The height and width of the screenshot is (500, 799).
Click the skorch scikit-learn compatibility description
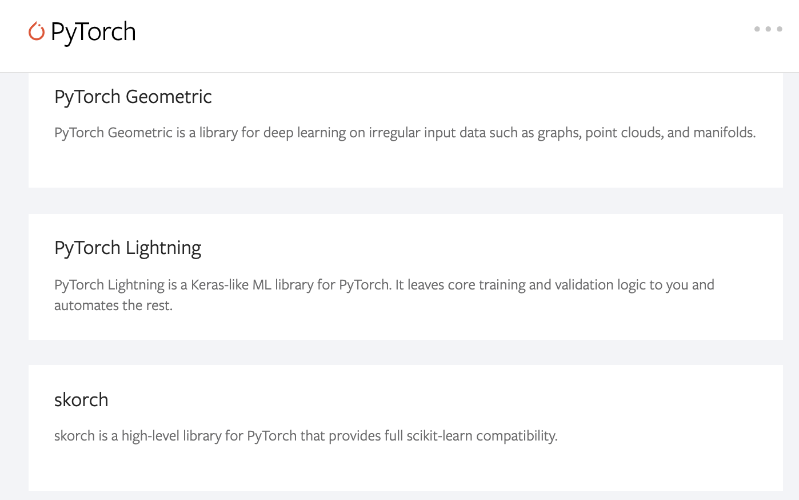304,435
